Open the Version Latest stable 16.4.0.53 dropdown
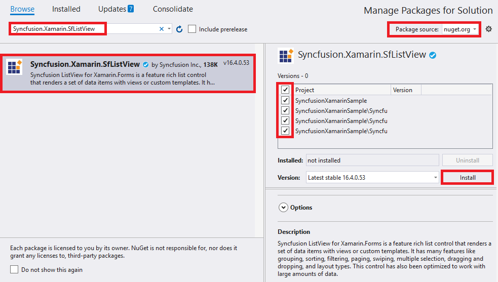Screen dimensions: 498x282 (372, 178)
